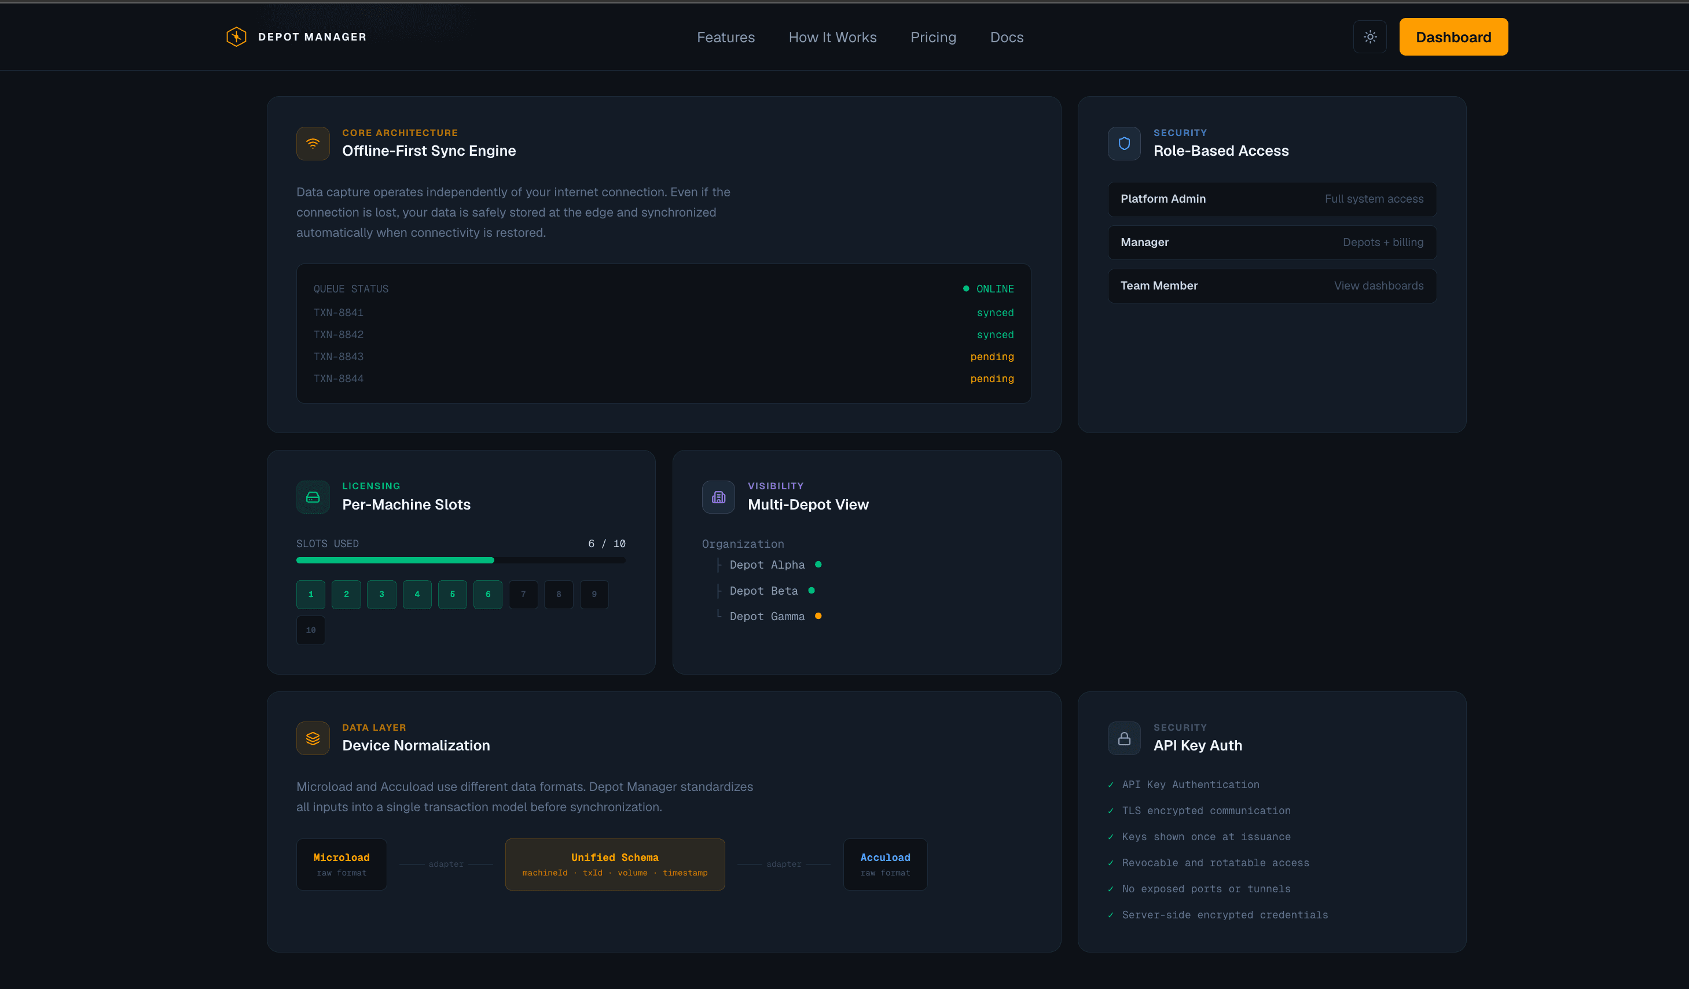Image resolution: width=1689 pixels, height=989 pixels.
Task: Click the checkmark beside Keys shown once
Action: click(1111, 837)
